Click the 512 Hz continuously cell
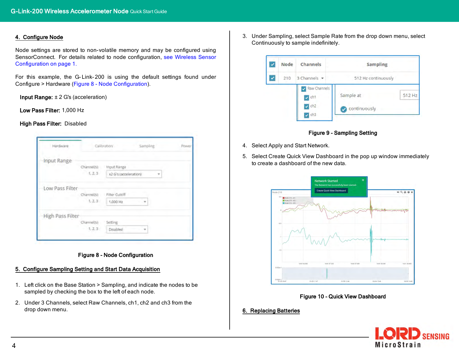The image size is (459, 348). (x=374, y=78)
